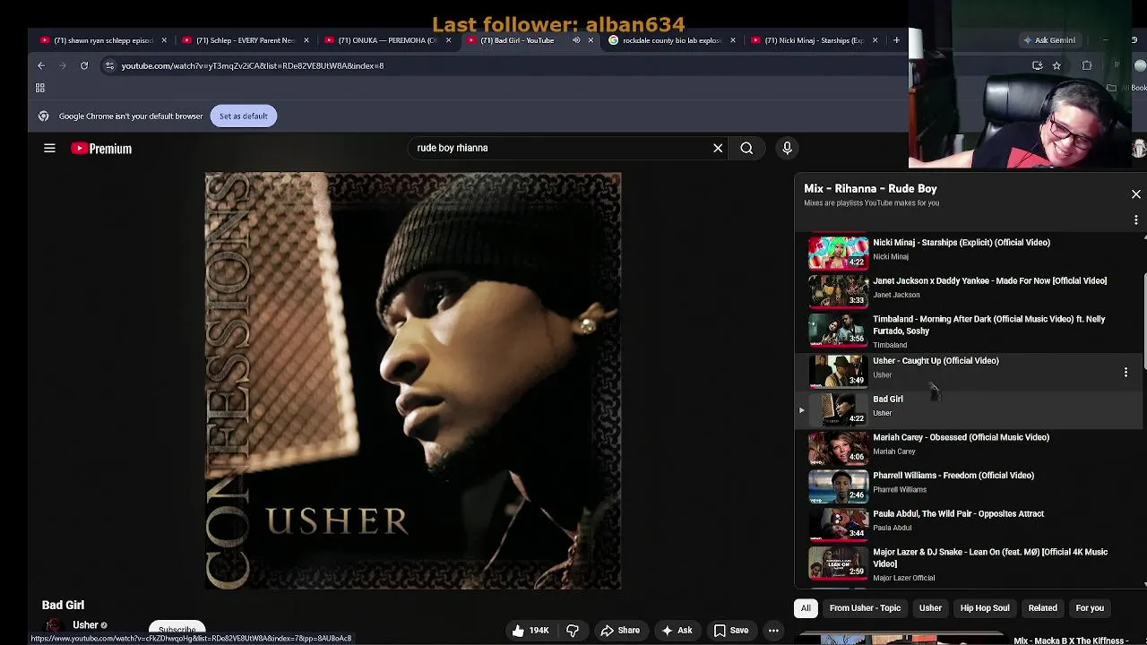Run the search with the magnifier button

point(746,148)
